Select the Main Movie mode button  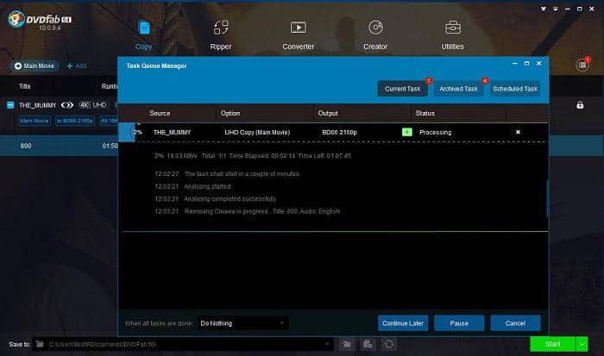click(35, 66)
